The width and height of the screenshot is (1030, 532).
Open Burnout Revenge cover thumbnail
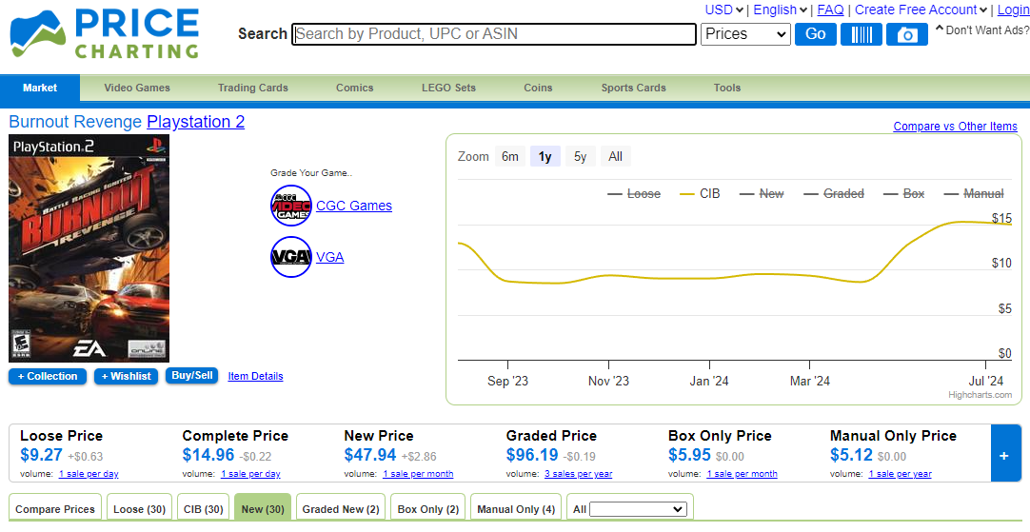(89, 248)
